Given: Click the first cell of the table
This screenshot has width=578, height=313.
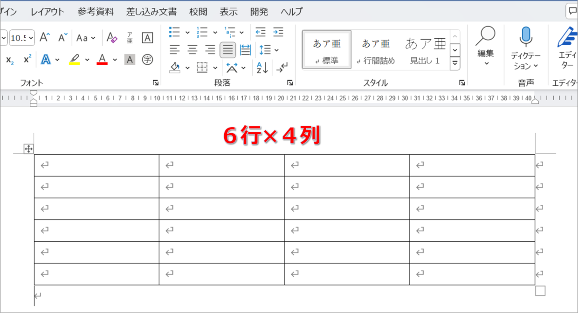Looking at the screenshot, I should point(96,165).
